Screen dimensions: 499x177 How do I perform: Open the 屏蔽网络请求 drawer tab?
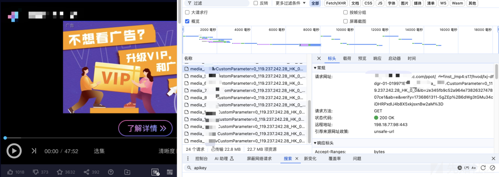click(x=259, y=159)
